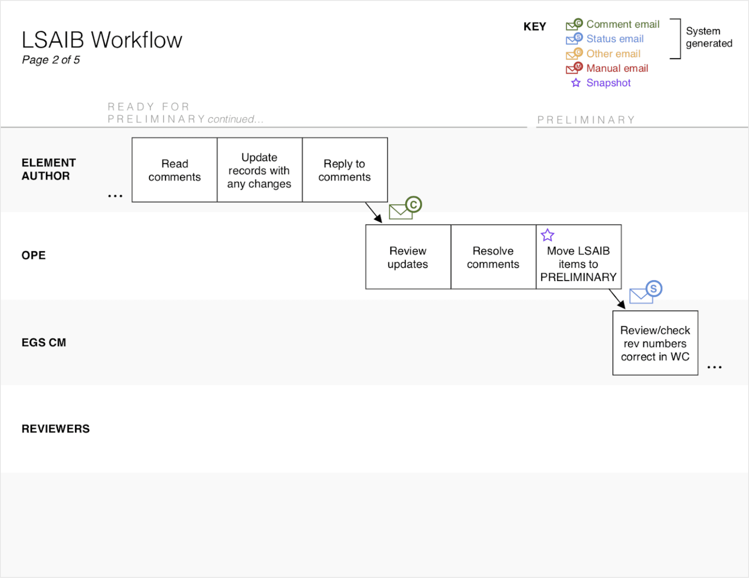This screenshot has width=749, height=578.
Task: Select the snapshot star on Move LSAIB items box
Action: click(x=548, y=235)
